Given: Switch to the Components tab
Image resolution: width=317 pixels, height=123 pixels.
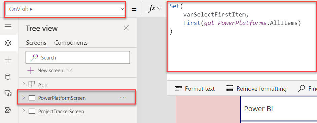Looking at the screenshot, I should click(71, 43).
